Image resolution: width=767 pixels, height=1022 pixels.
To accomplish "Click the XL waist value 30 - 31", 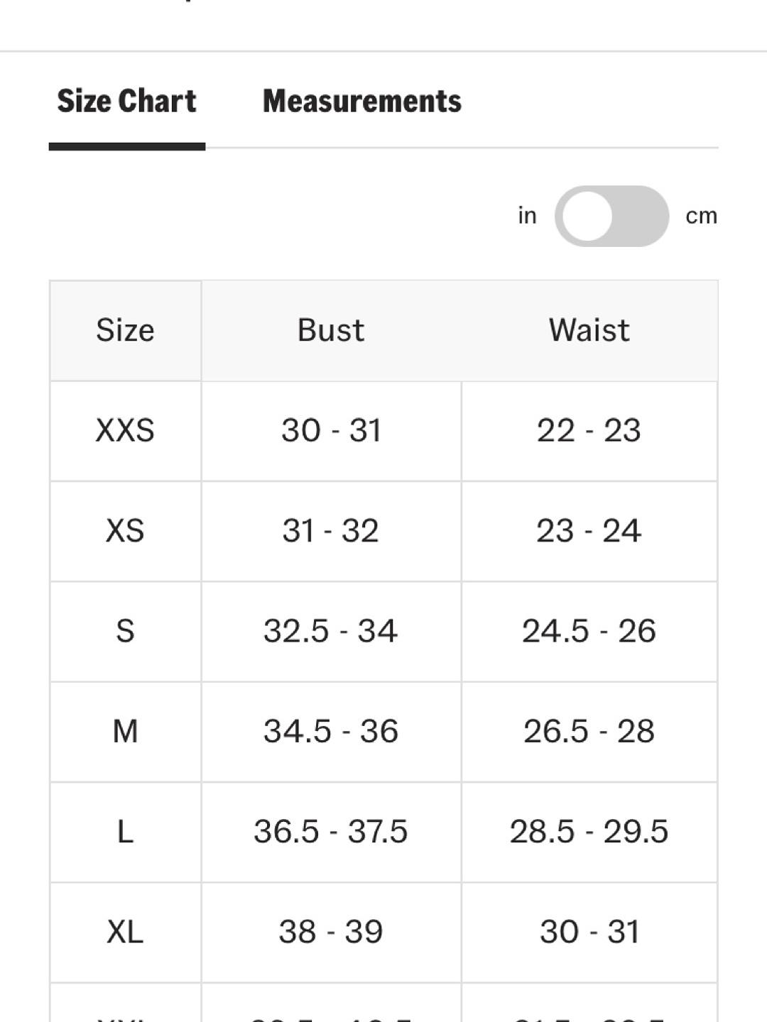I will coord(589,932).
